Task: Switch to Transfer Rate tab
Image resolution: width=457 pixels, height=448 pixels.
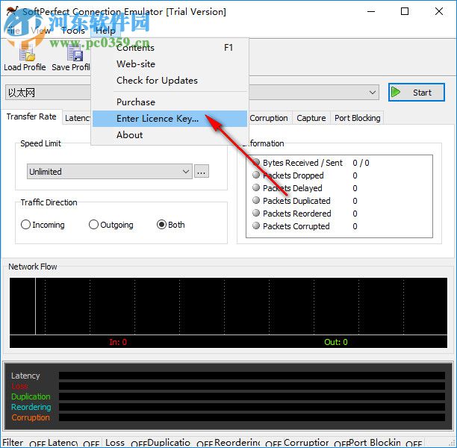Action: (x=31, y=116)
